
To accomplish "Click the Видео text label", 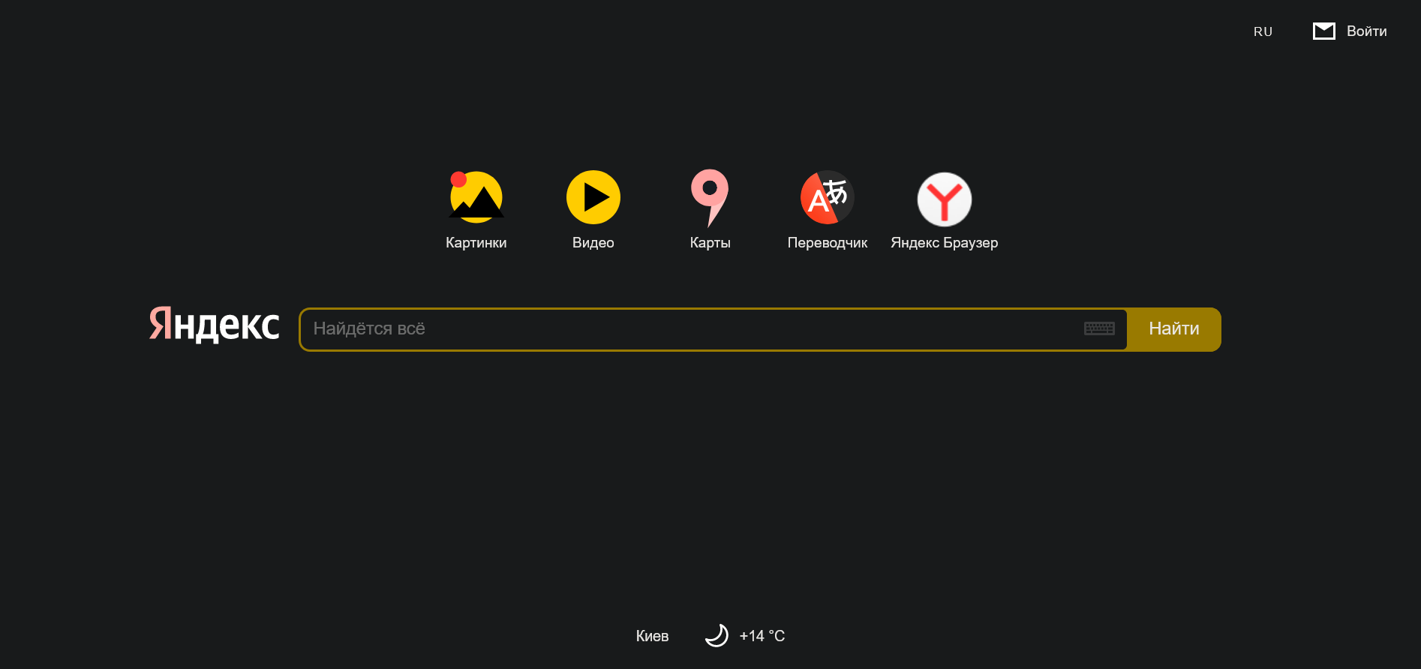I will 593,243.
